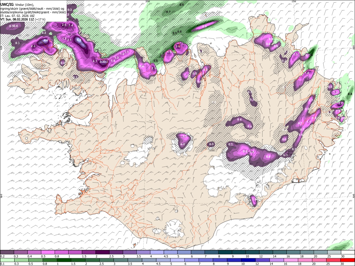Screen dimensions: 355x266
Task: Select the 0.2 mauve swatch in upper legend row
Action: coord(7,252)
